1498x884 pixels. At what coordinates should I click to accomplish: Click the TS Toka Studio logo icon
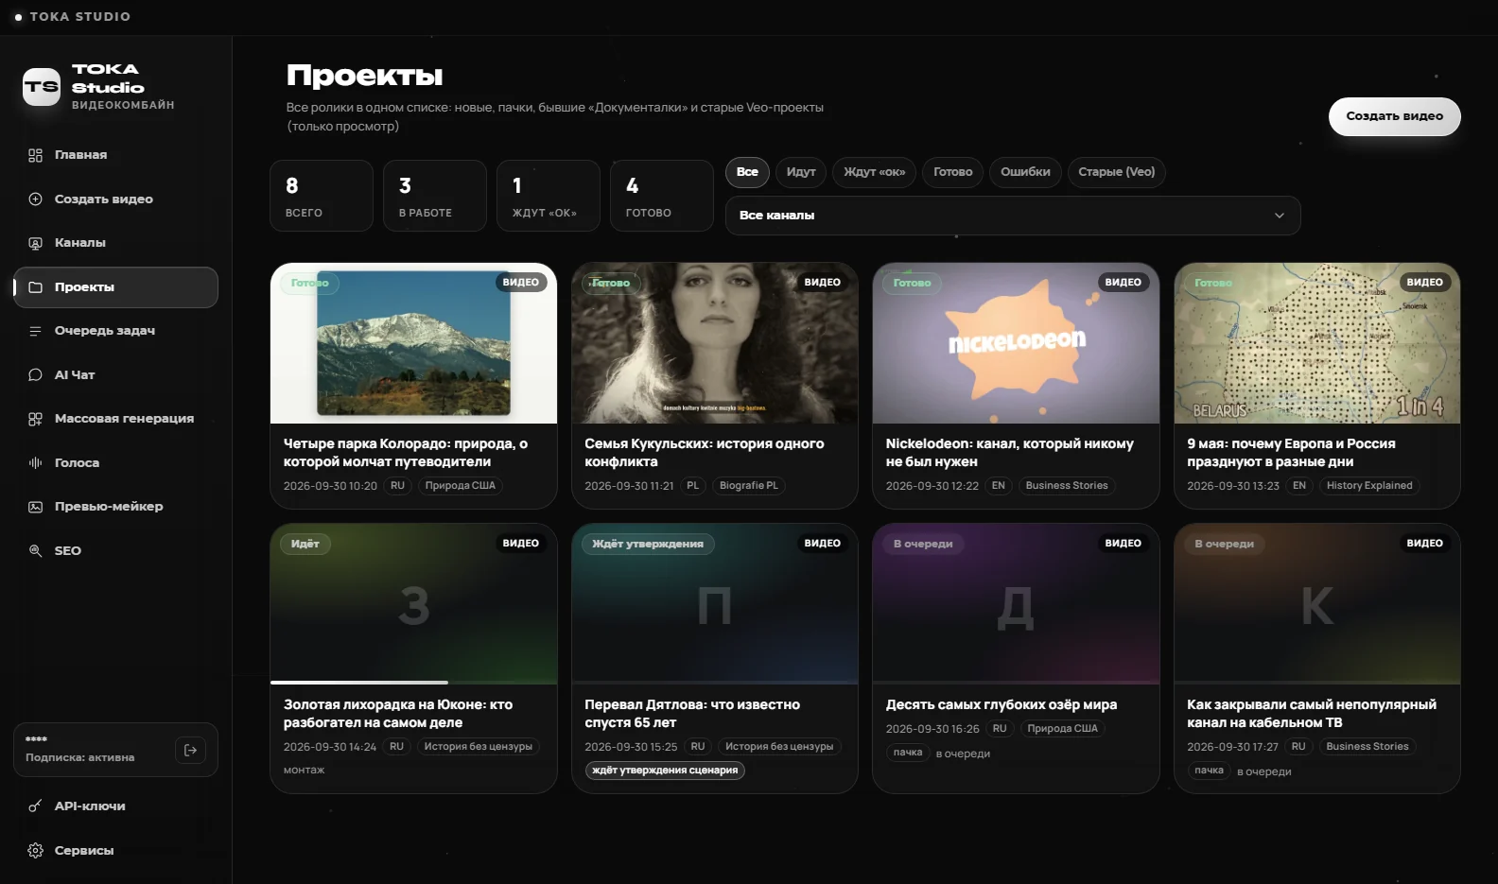42,87
